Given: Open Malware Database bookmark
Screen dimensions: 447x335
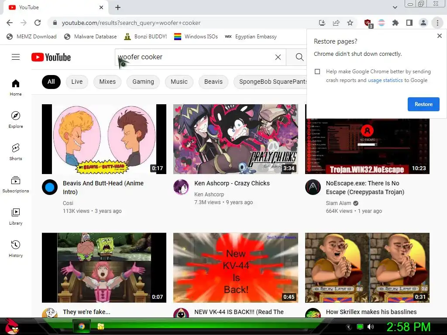Looking at the screenshot, I should (x=91, y=37).
